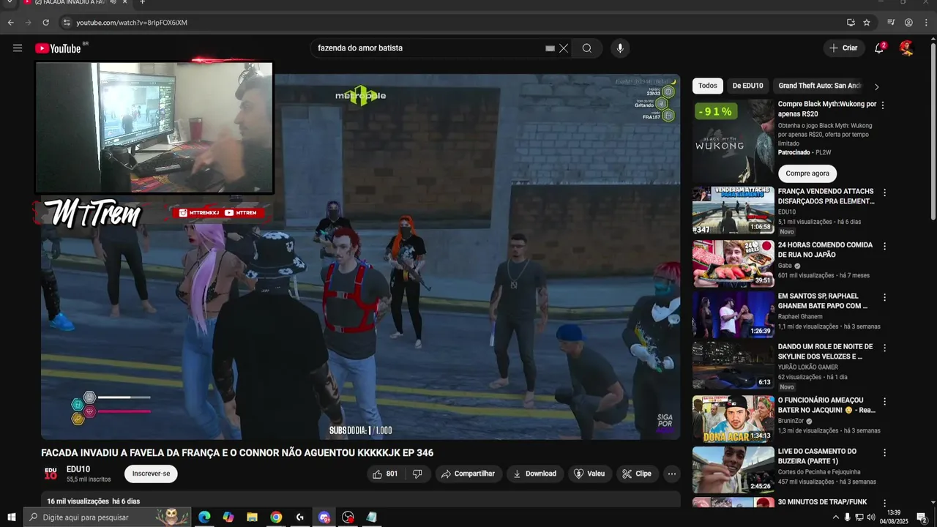The image size is (937, 527).
Task: Clear the search box with the X icon
Action: click(x=564, y=48)
